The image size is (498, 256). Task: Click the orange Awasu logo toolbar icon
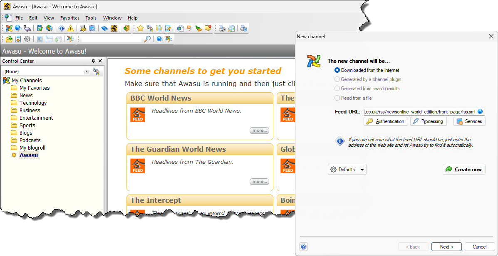click(114, 28)
